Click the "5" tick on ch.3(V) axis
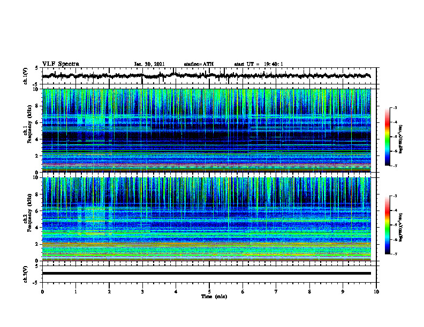This screenshot has height=327, width=424. point(36,266)
